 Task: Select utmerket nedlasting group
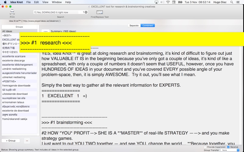(20, 77)
